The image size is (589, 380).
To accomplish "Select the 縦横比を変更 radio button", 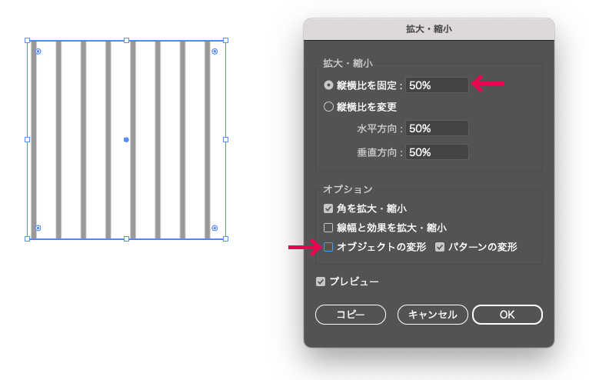I will pos(328,107).
